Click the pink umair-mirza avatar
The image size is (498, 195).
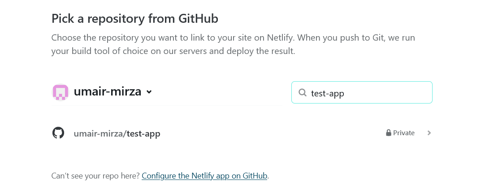coord(61,92)
